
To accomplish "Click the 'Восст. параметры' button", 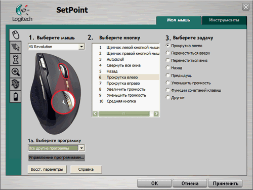I will click(x=47, y=169).
